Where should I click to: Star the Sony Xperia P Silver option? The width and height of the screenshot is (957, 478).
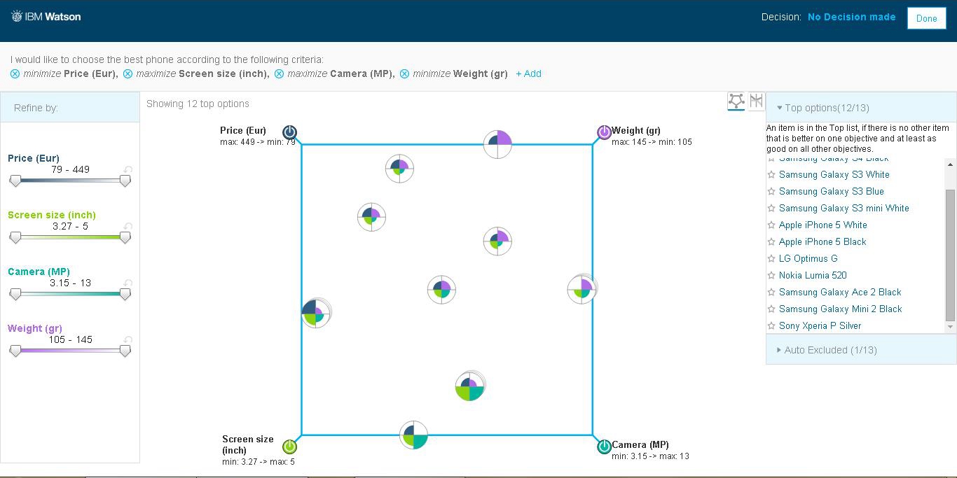click(771, 326)
